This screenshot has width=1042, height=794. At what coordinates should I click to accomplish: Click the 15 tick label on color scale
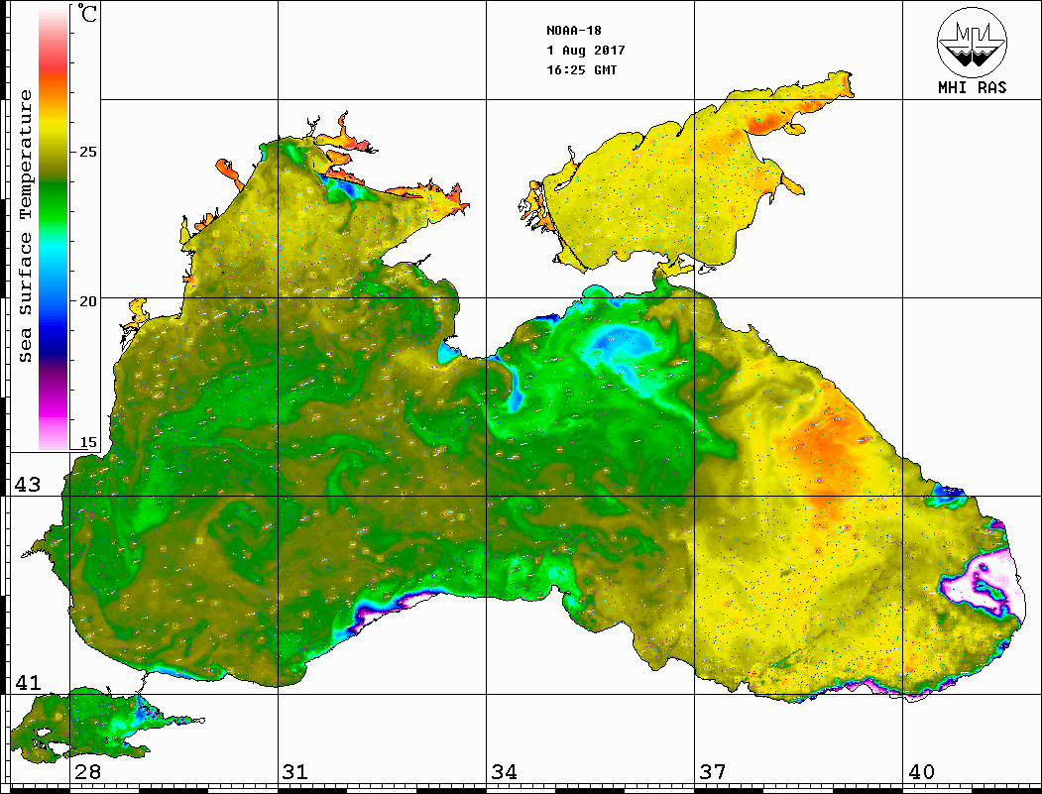(x=87, y=442)
